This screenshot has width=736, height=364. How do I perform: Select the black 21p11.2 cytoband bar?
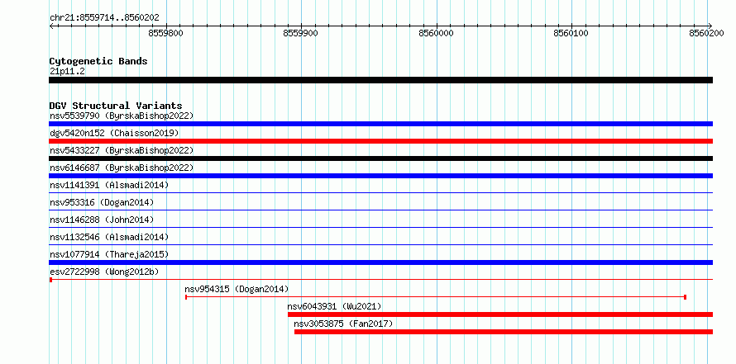[x=380, y=80]
